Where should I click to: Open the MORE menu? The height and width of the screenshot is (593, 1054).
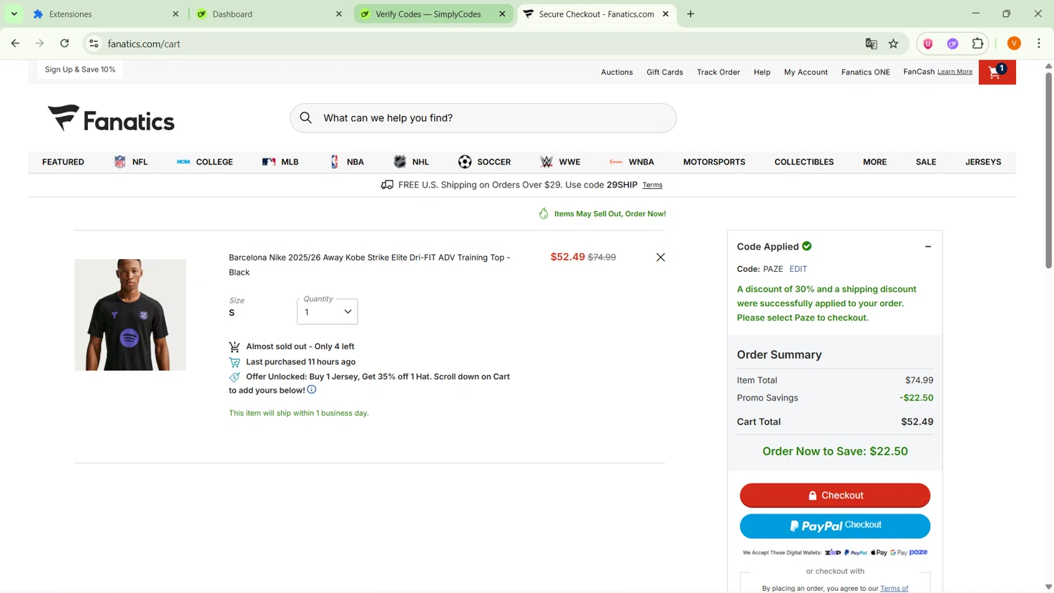coord(875,162)
